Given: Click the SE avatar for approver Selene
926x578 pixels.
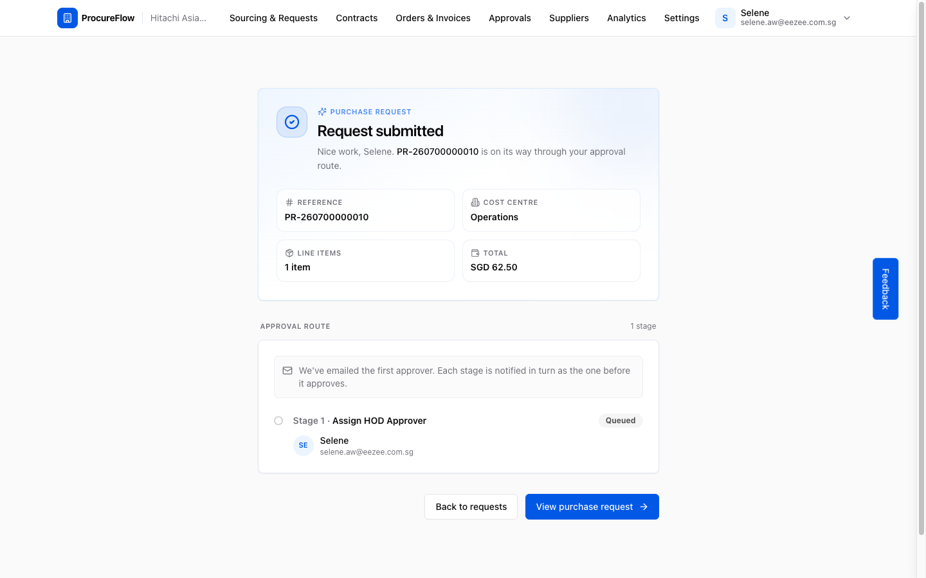Looking at the screenshot, I should [x=304, y=445].
